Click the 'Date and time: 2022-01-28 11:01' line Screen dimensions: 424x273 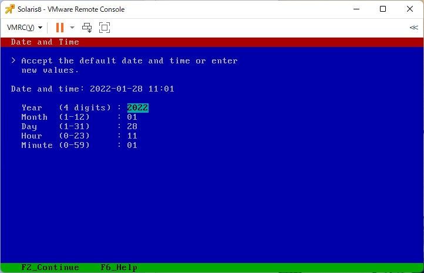pyautogui.click(x=92, y=89)
